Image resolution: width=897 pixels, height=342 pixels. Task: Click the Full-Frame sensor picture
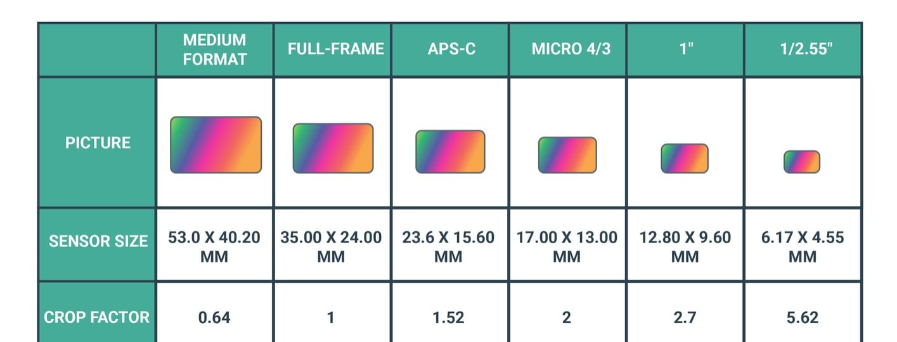coord(333,148)
